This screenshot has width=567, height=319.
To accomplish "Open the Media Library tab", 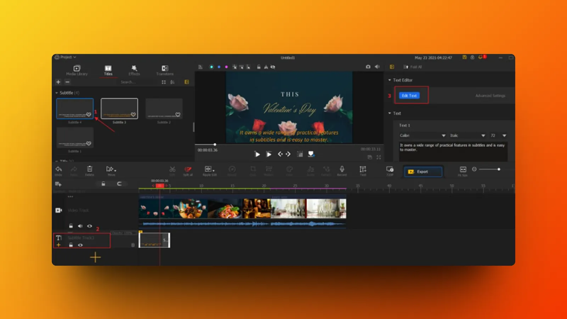I will [x=77, y=70].
